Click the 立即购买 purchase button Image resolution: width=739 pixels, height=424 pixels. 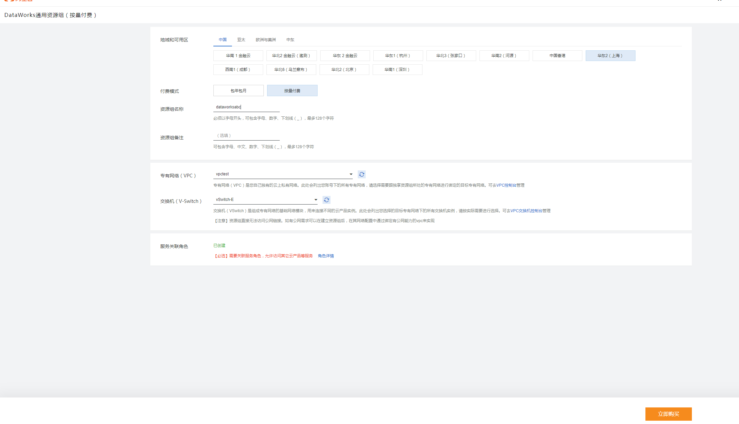[x=668, y=414]
